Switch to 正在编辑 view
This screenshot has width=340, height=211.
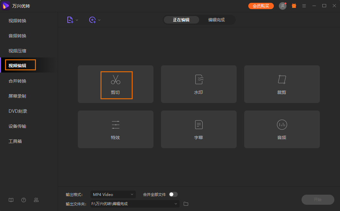[x=181, y=19]
